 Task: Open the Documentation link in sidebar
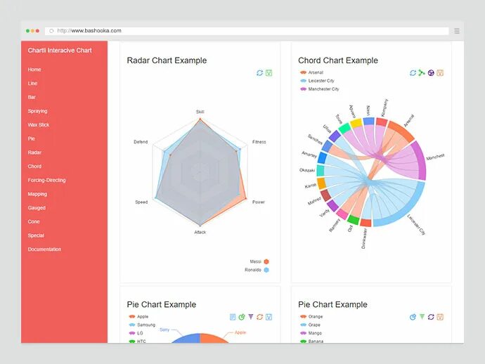click(x=44, y=249)
